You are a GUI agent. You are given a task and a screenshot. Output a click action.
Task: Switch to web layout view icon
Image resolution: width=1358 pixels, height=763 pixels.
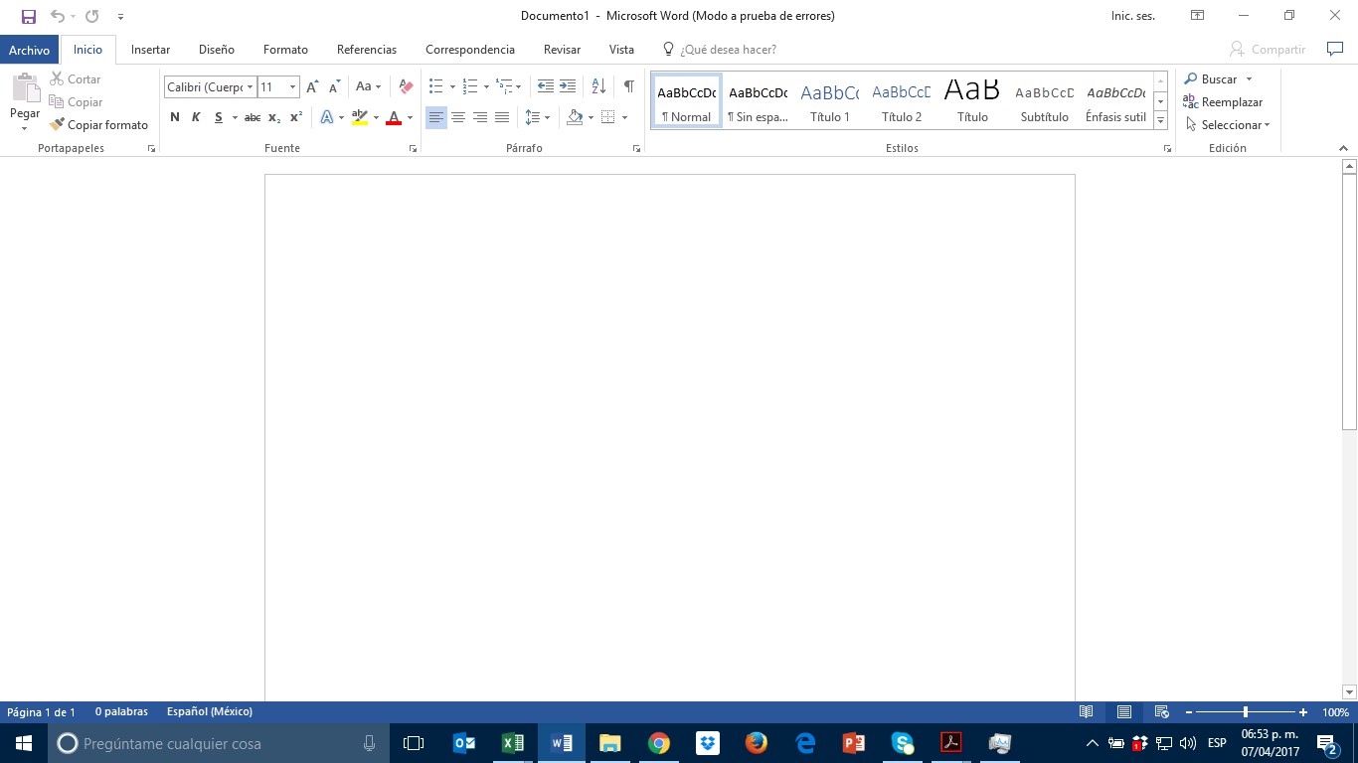pyautogui.click(x=1161, y=712)
